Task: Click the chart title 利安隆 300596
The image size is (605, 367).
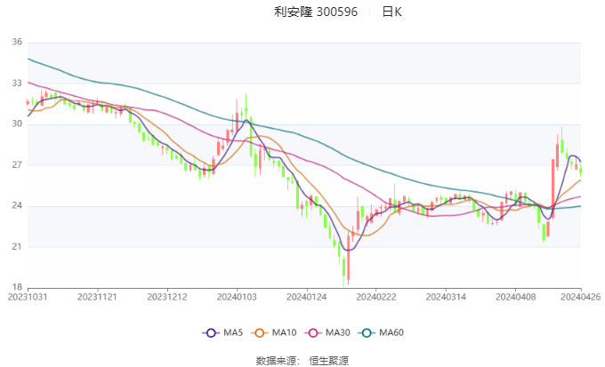Action: click(x=316, y=12)
